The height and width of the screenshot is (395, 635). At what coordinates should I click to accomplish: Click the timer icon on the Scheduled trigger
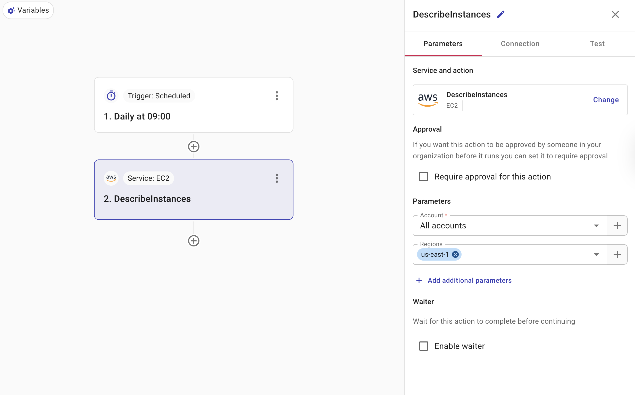tap(111, 95)
